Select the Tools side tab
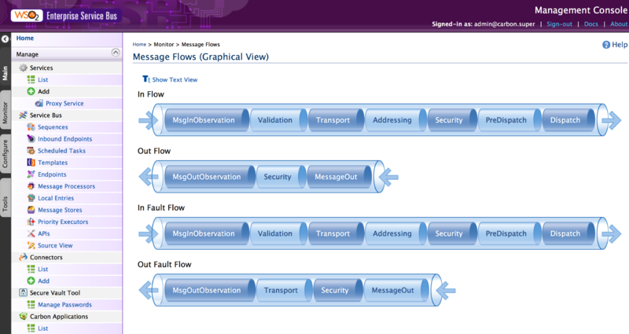 click(5, 204)
